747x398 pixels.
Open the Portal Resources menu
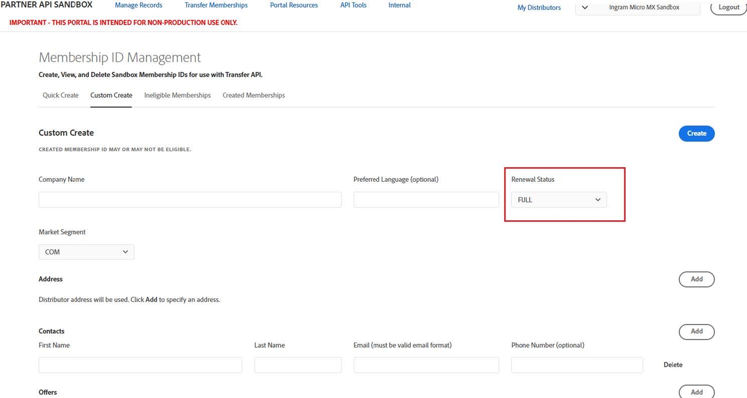click(x=294, y=5)
